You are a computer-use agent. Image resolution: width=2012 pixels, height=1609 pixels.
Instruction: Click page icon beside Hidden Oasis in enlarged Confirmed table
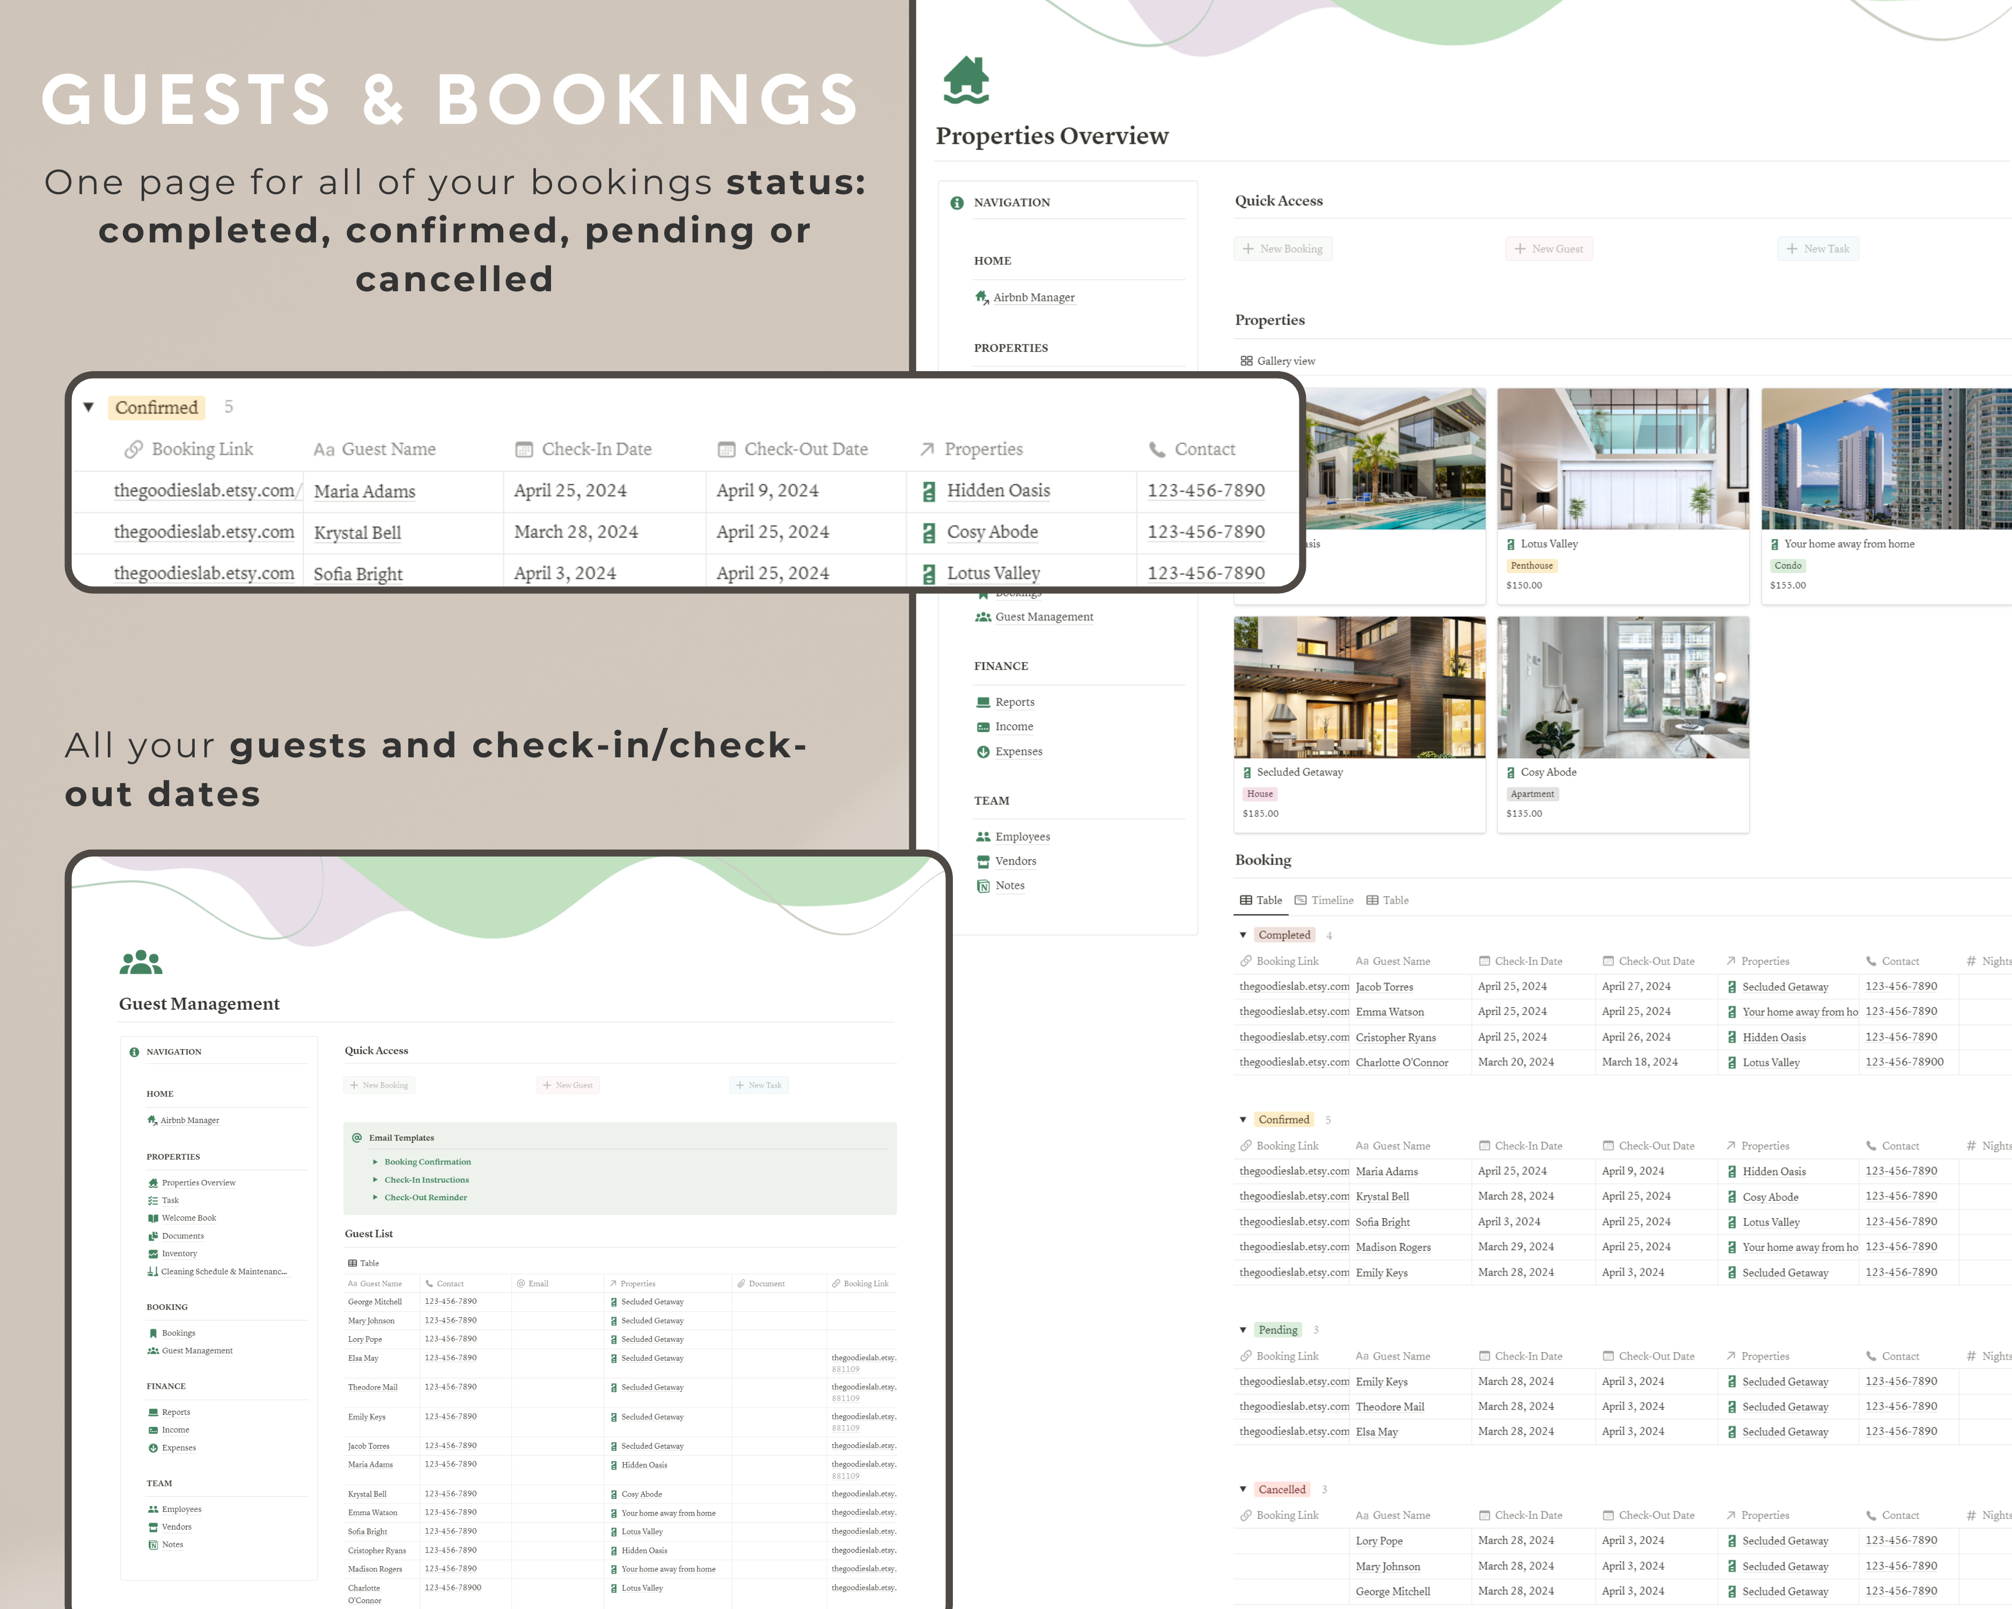point(929,492)
